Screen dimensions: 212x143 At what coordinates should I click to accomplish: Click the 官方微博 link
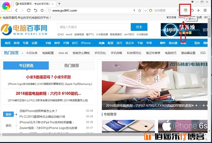(171, 17)
